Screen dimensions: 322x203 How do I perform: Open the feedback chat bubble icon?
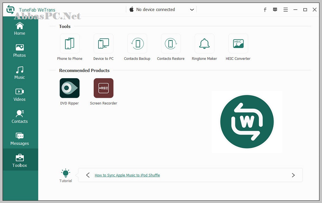(275, 10)
